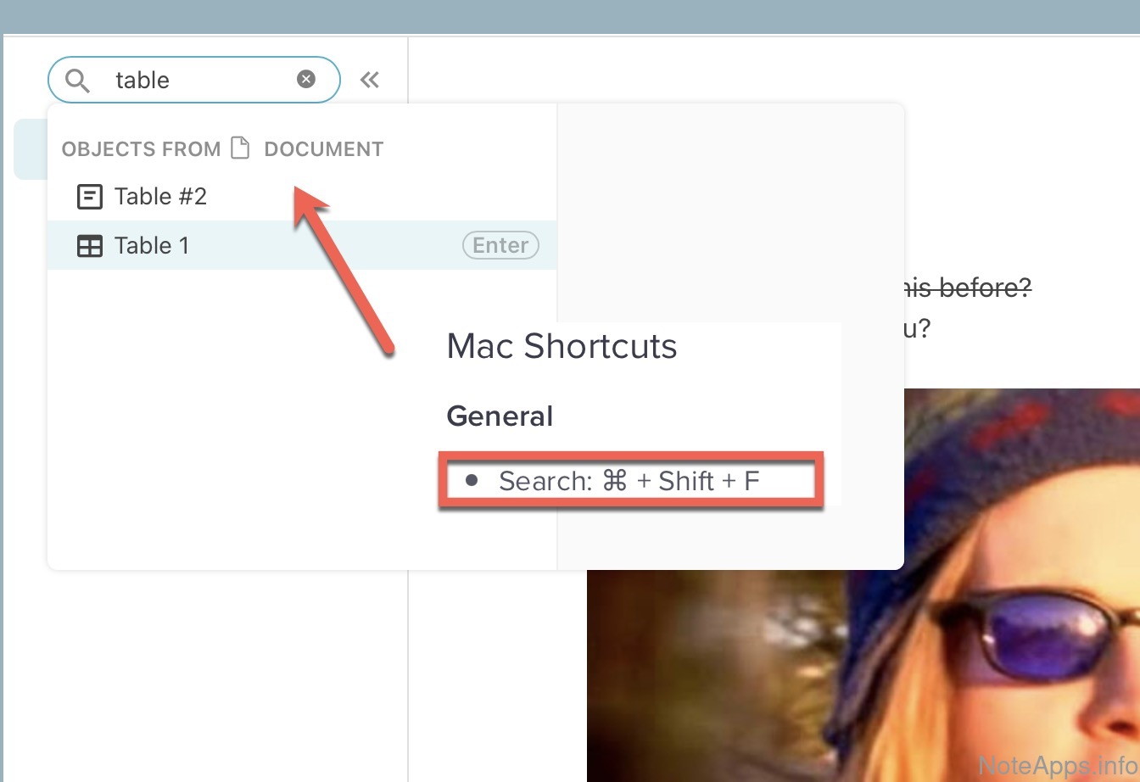
Task: Click the NoteApps.info watermark
Action: (x=1057, y=765)
